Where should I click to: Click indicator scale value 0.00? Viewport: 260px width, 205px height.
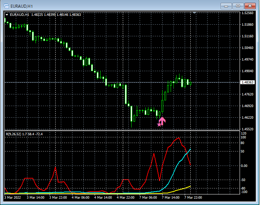click(x=244, y=166)
